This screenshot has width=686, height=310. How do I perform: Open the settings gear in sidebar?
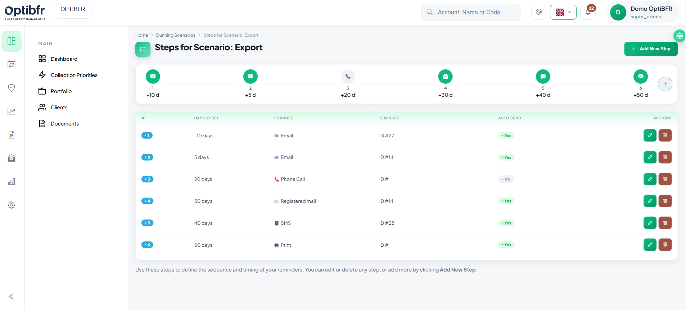(x=12, y=205)
